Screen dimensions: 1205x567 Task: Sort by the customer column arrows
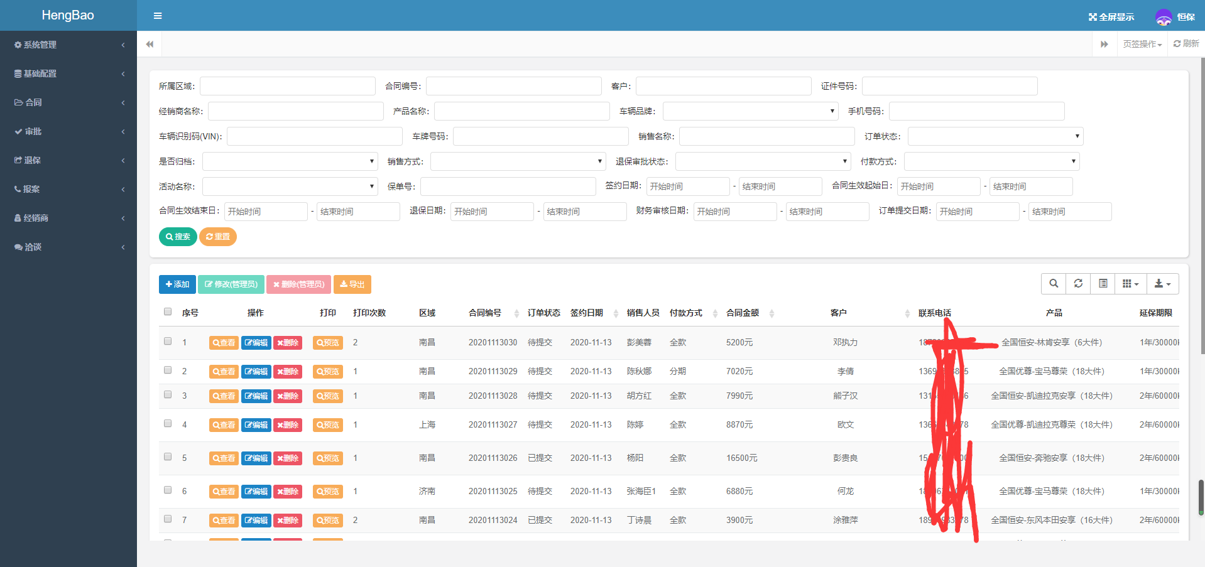pos(907,313)
